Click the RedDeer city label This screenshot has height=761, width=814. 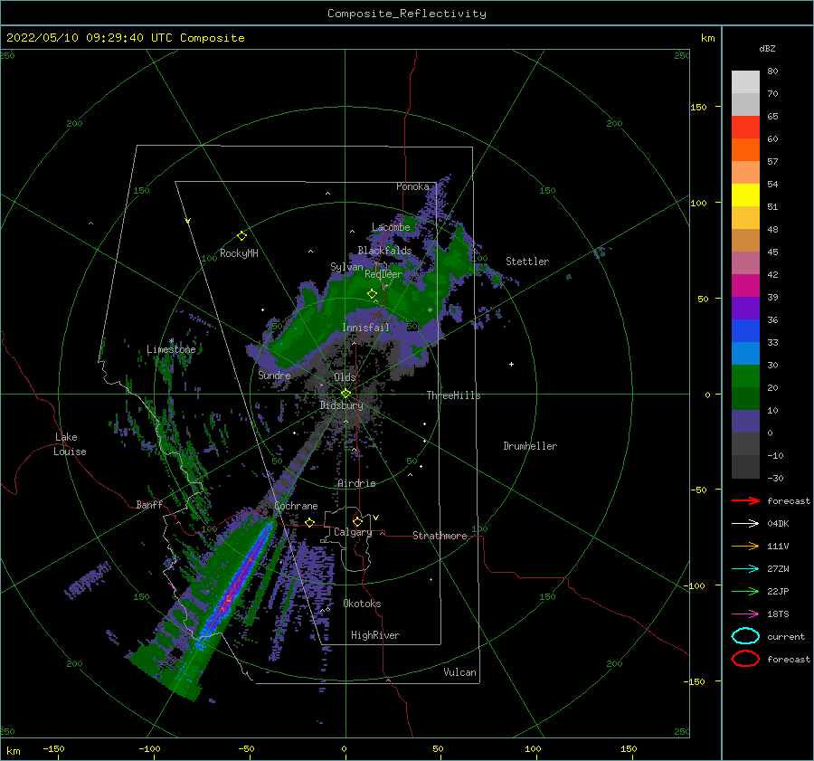383,274
